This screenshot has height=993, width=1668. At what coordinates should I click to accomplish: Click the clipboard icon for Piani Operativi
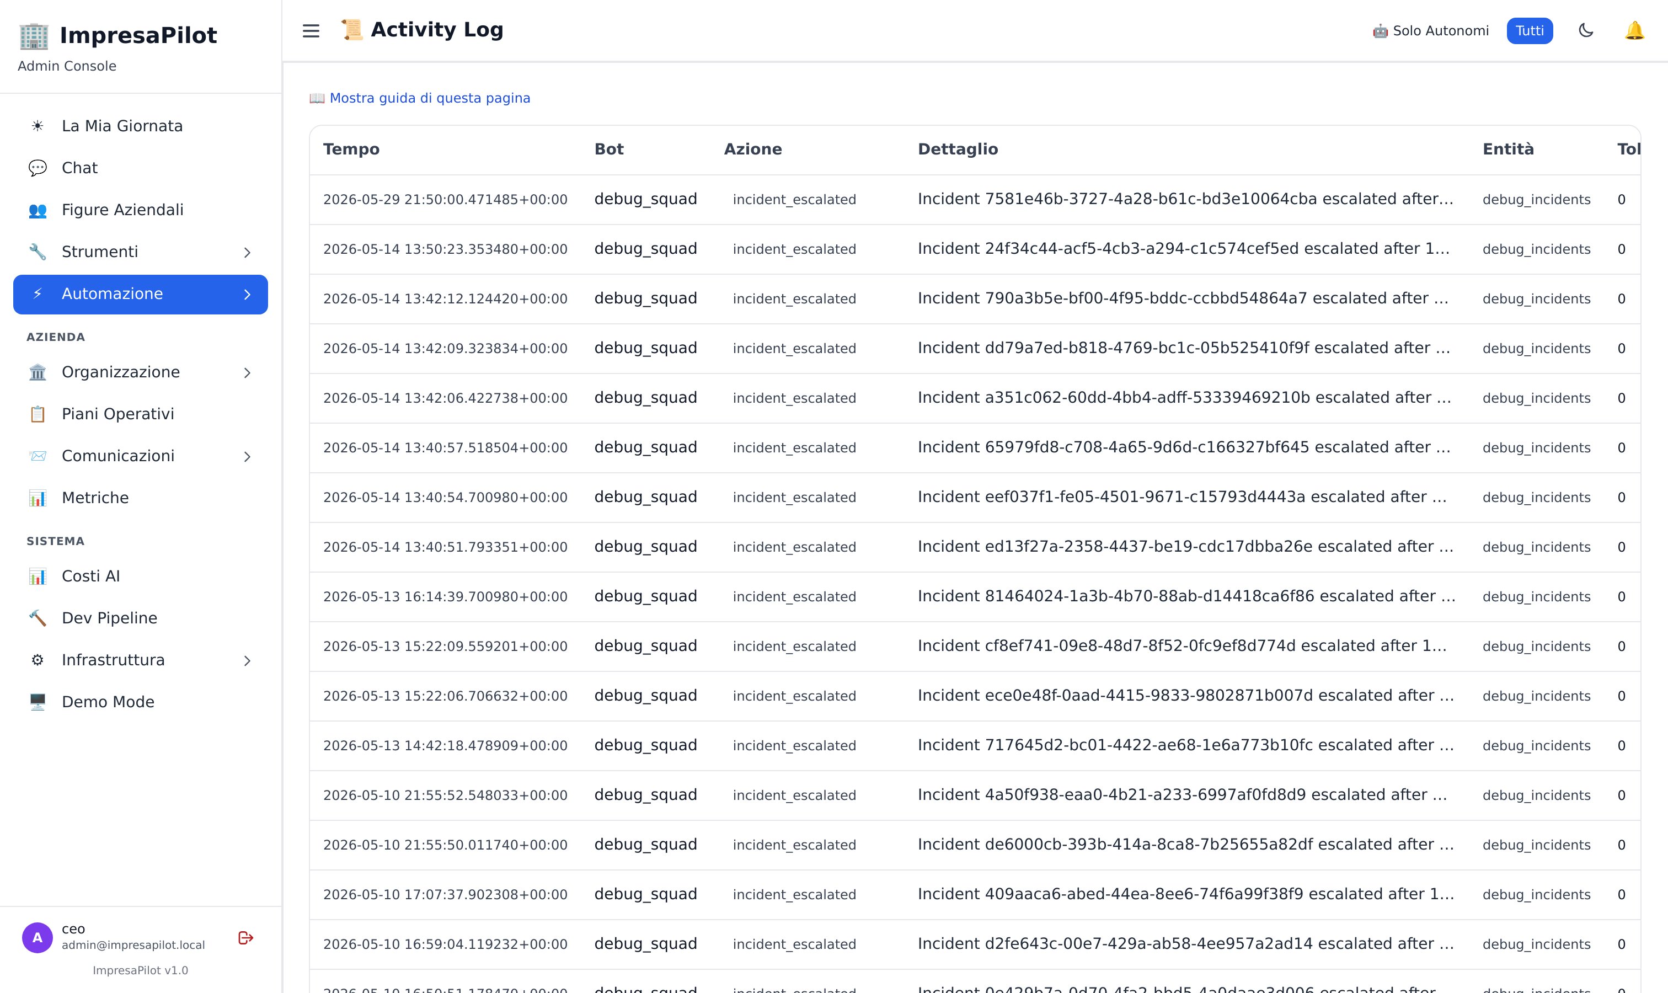pos(38,414)
